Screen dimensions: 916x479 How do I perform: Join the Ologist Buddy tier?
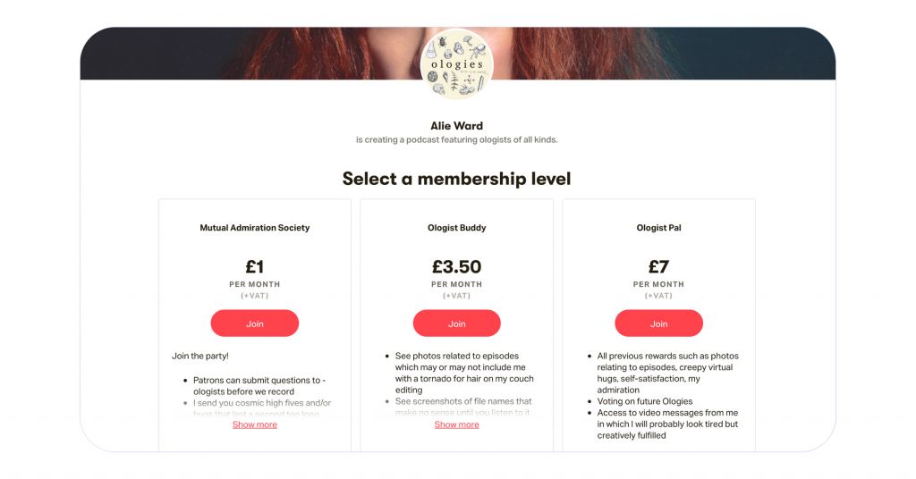[457, 324]
